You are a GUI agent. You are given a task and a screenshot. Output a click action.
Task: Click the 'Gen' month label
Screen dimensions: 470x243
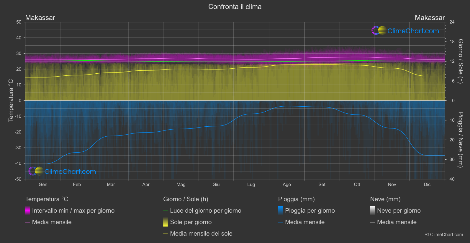click(43, 184)
